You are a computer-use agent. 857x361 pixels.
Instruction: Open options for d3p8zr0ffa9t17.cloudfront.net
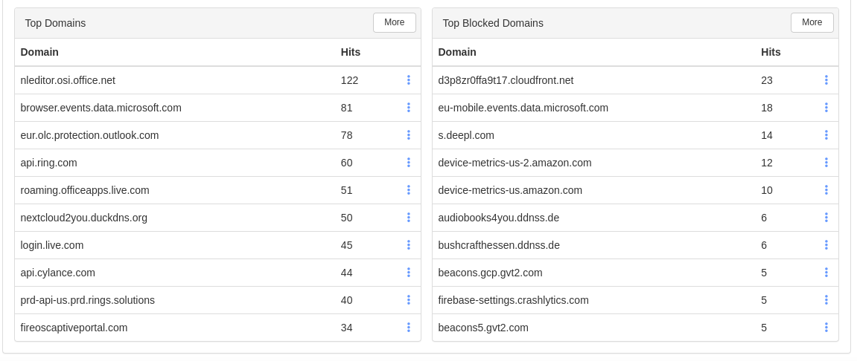tap(826, 80)
